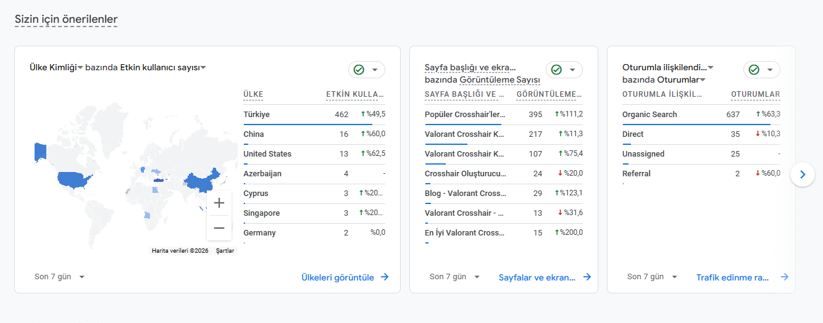Screen dimensions: 823x323
Task: Open Etkin kullanıcı sayısı metric dropdown
Action: [x=203, y=68]
